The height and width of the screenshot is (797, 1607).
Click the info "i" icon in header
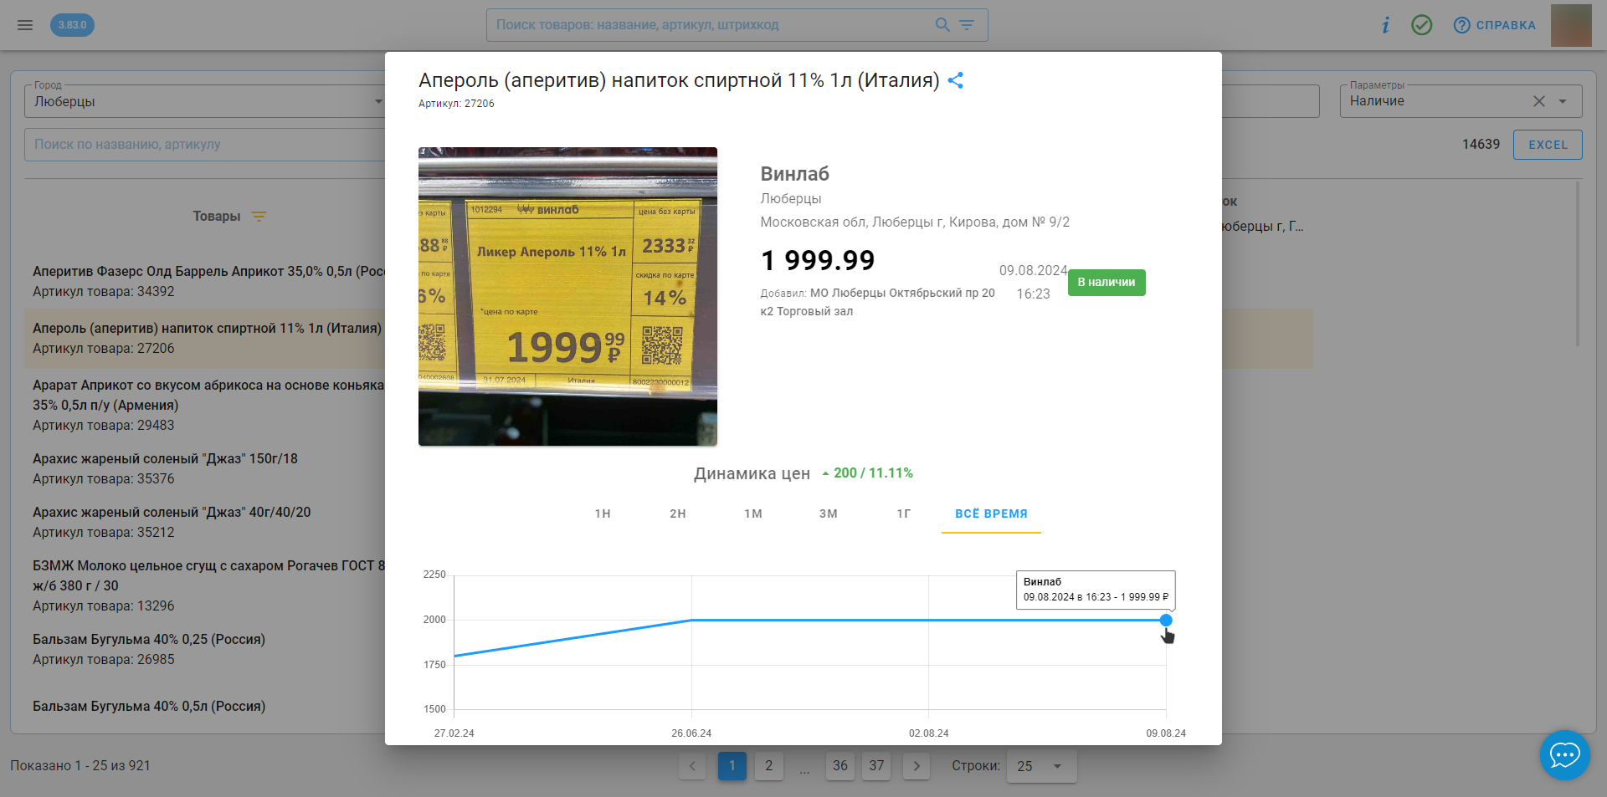(x=1386, y=25)
